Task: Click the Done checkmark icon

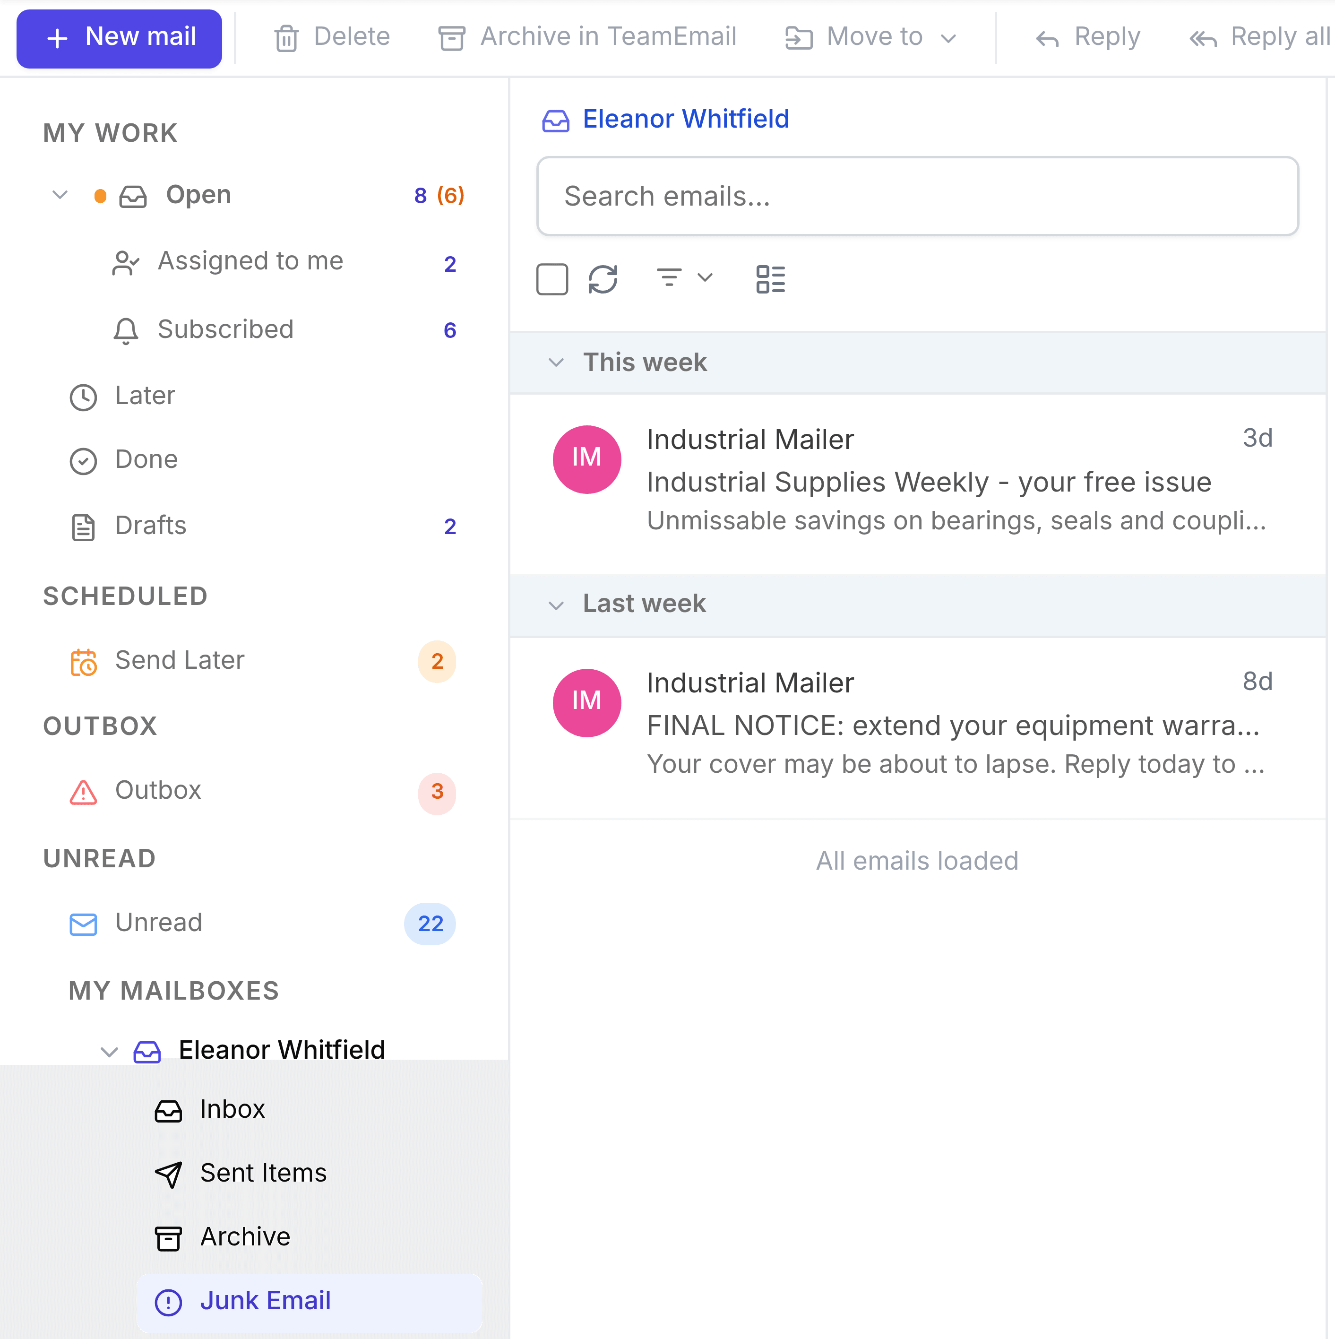Action: 83,461
